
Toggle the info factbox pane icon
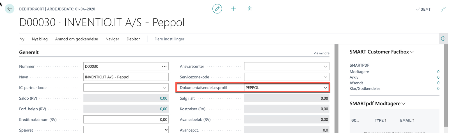pos(443,39)
